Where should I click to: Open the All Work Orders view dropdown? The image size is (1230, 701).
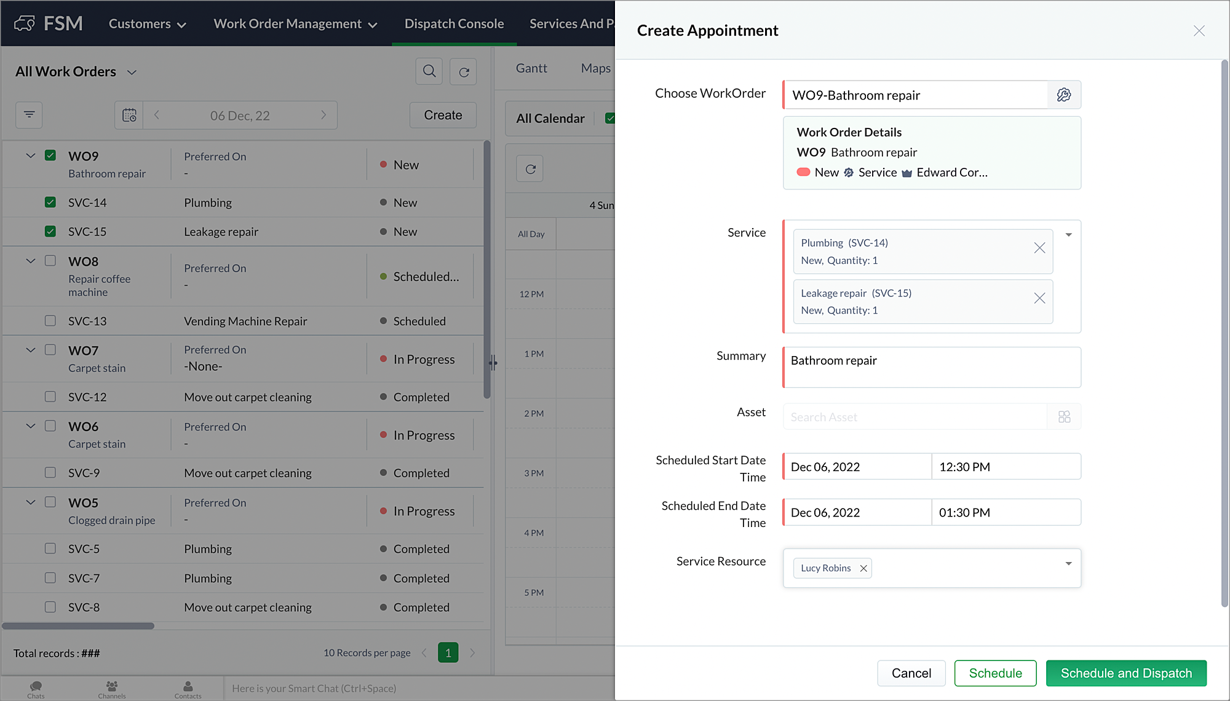coord(132,72)
